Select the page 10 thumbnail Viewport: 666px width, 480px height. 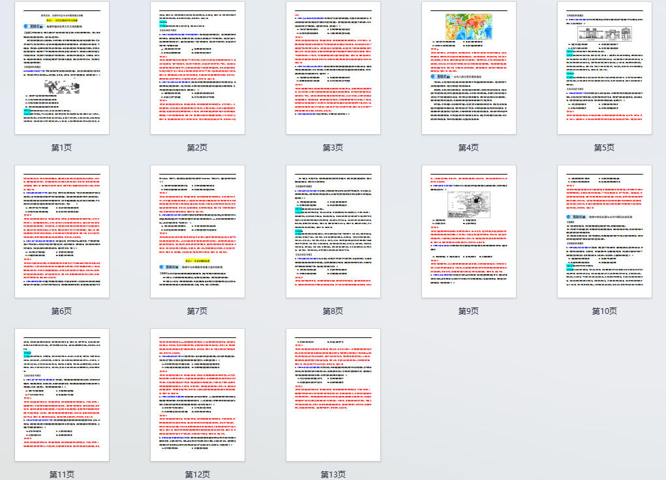[x=604, y=231]
